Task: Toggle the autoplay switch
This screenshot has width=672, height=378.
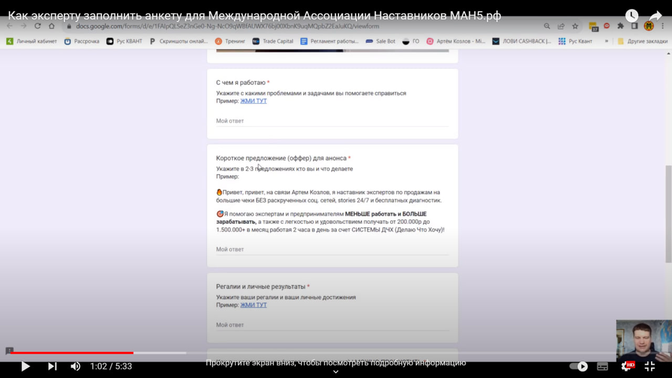Action: [x=579, y=366]
